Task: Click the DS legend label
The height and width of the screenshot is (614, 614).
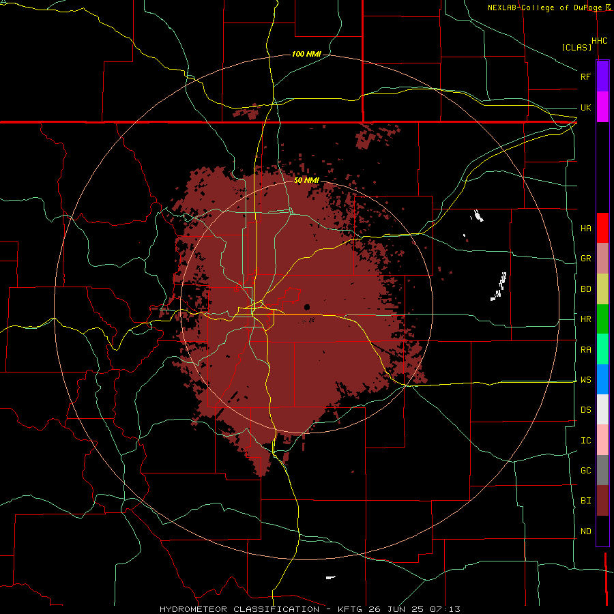Action: click(x=585, y=409)
